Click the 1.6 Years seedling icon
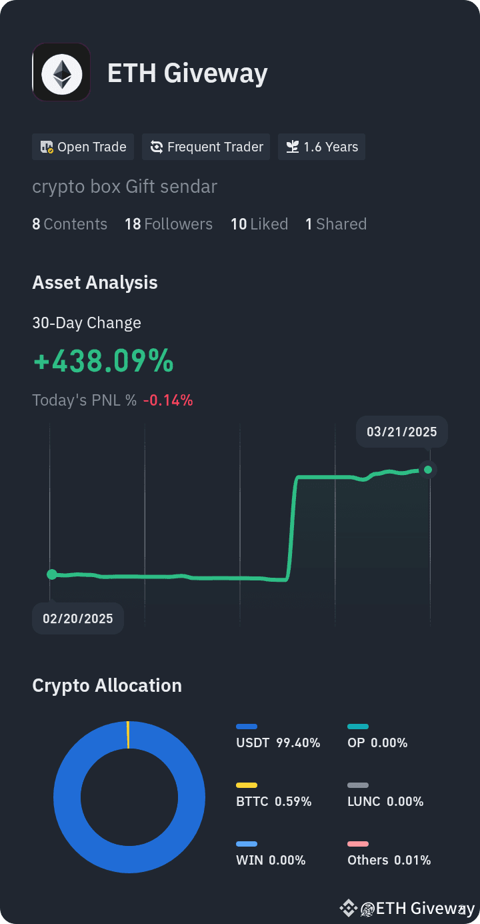Screen dimensions: 480x924 (x=292, y=147)
